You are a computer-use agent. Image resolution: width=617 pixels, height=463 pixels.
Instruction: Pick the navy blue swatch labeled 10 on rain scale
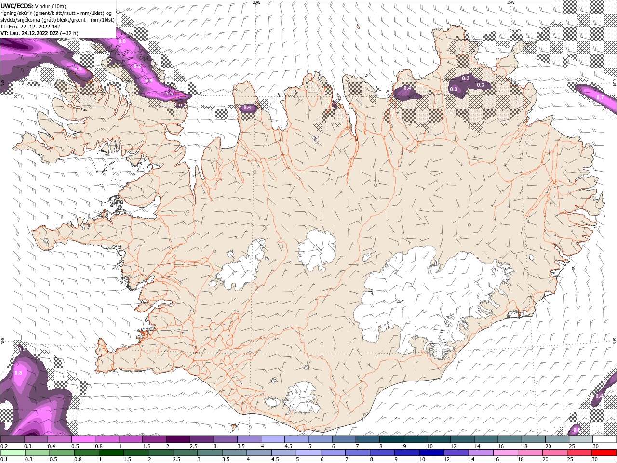tap(430, 452)
